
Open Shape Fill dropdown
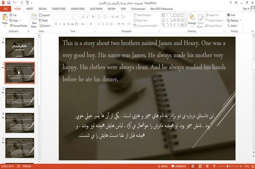tap(212, 15)
